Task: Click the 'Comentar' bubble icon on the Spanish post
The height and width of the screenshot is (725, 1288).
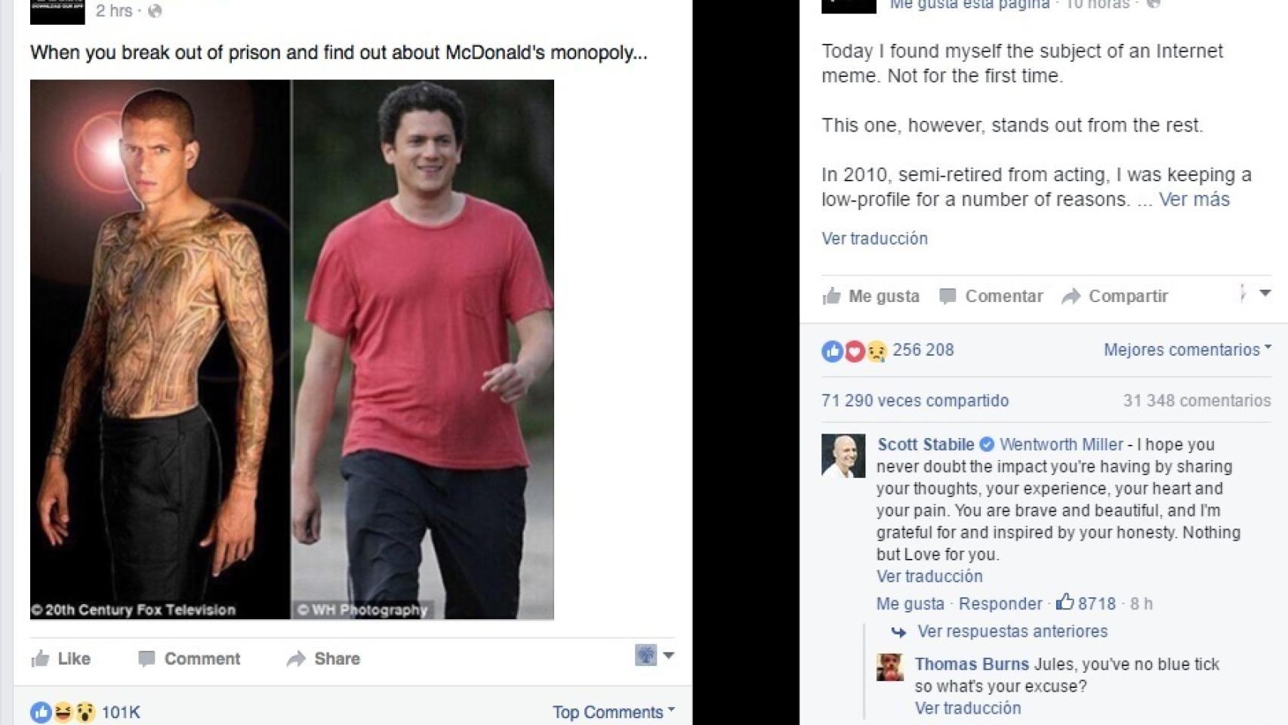Action: point(947,296)
